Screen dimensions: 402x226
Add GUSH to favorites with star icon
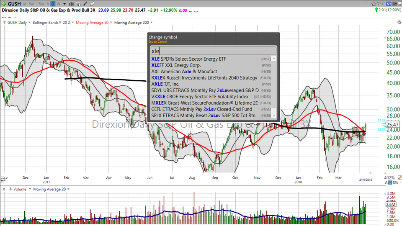click(x=374, y=4)
